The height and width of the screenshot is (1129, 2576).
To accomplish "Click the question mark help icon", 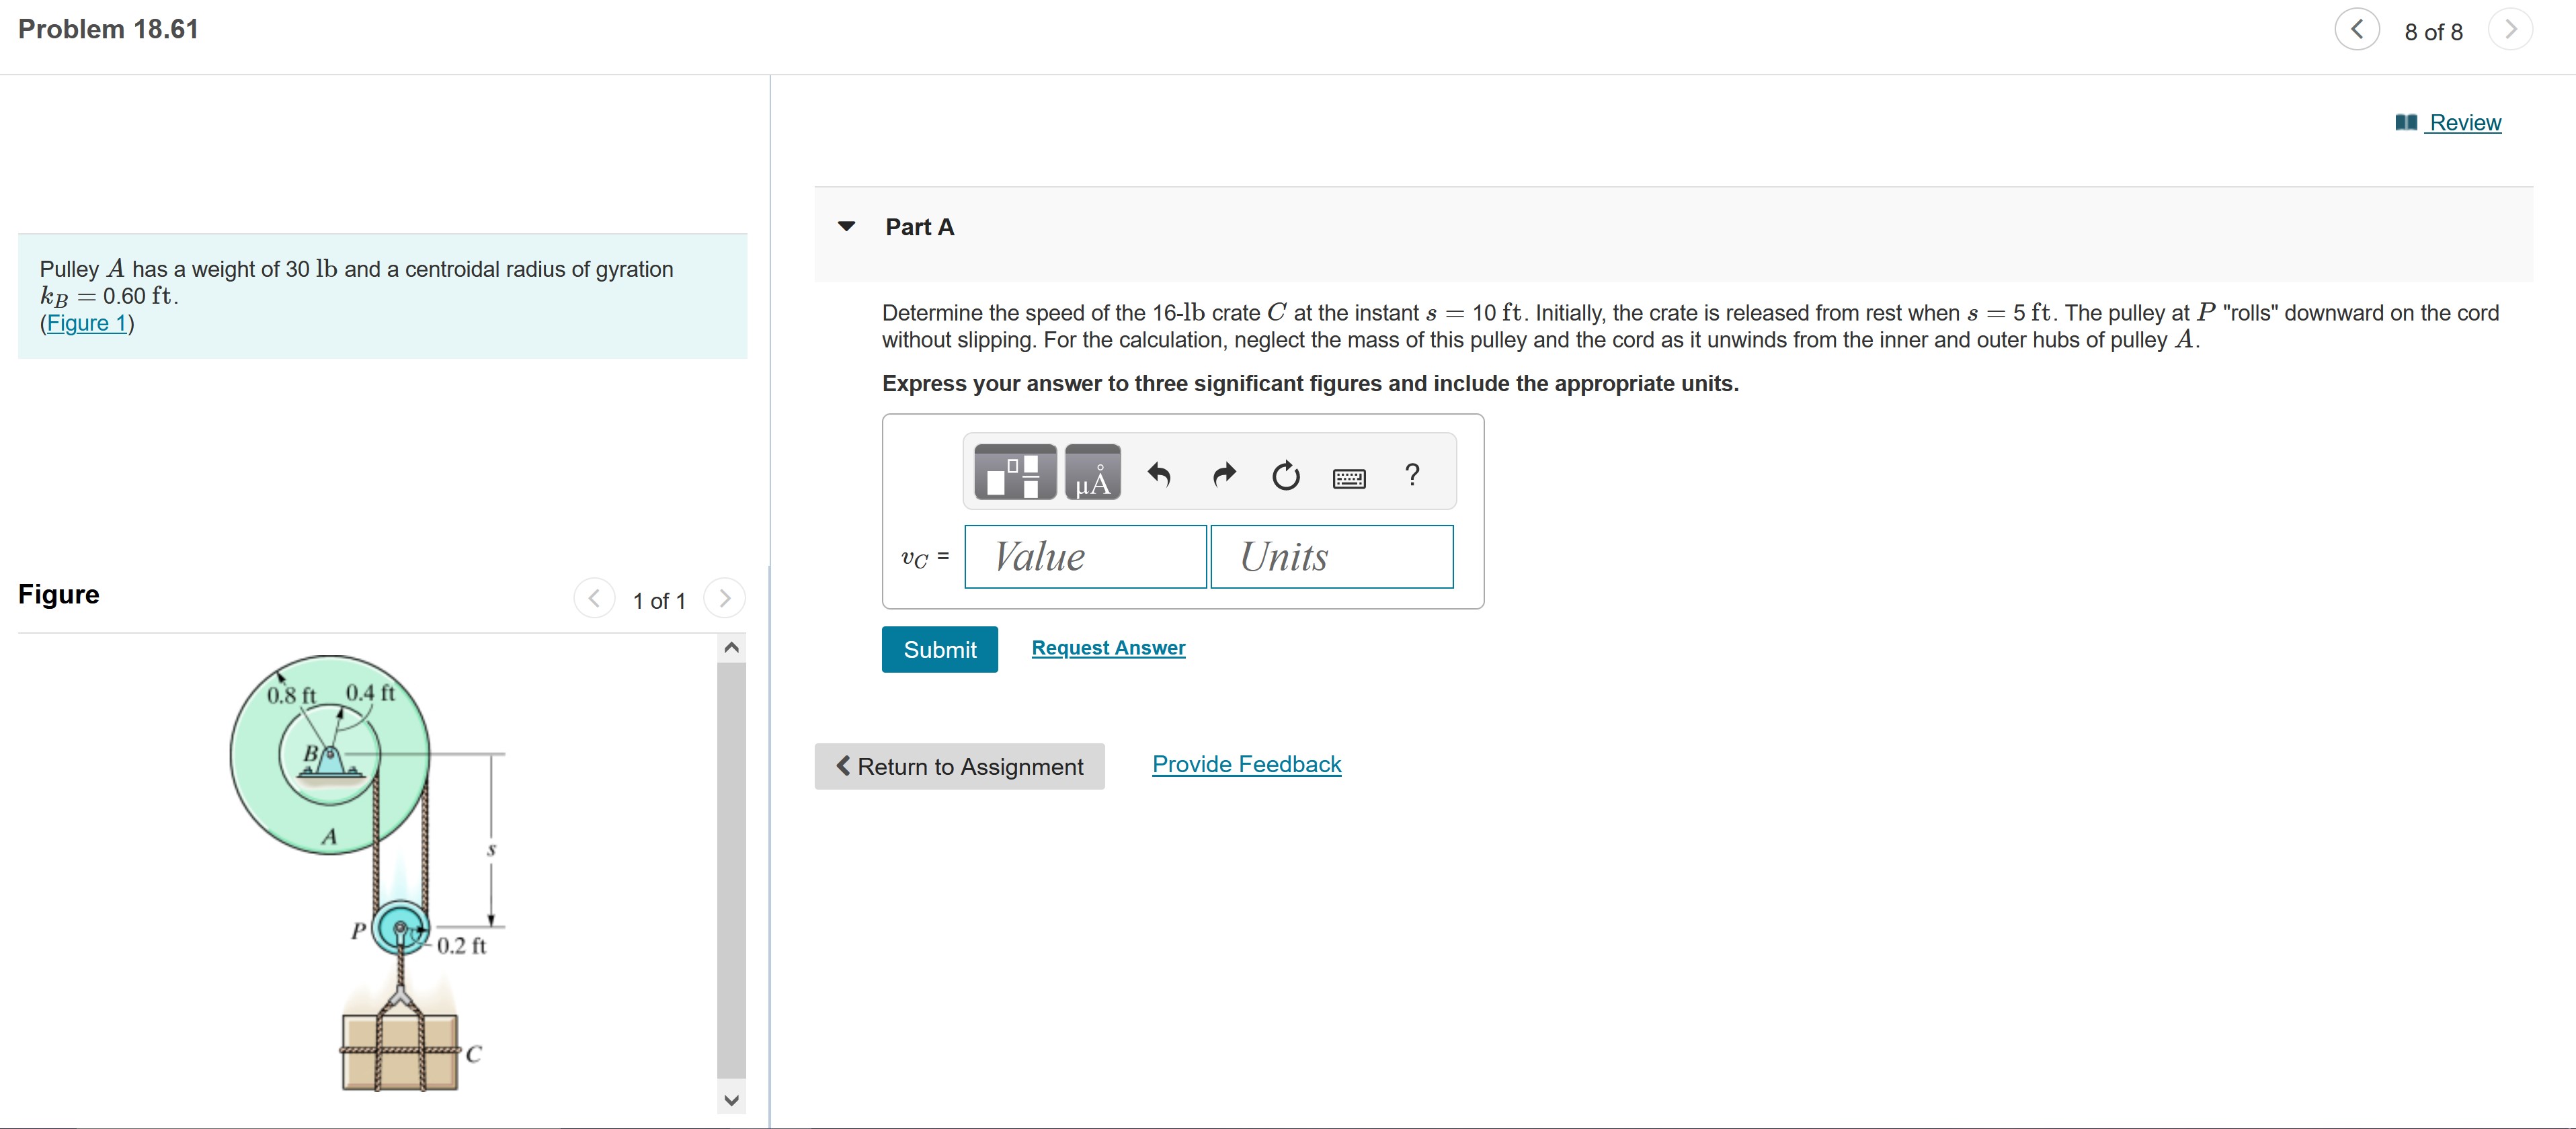I will pyautogui.click(x=1412, y=474).
